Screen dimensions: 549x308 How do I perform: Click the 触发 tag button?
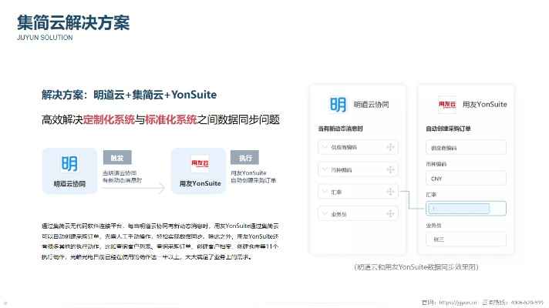point(117,158)
